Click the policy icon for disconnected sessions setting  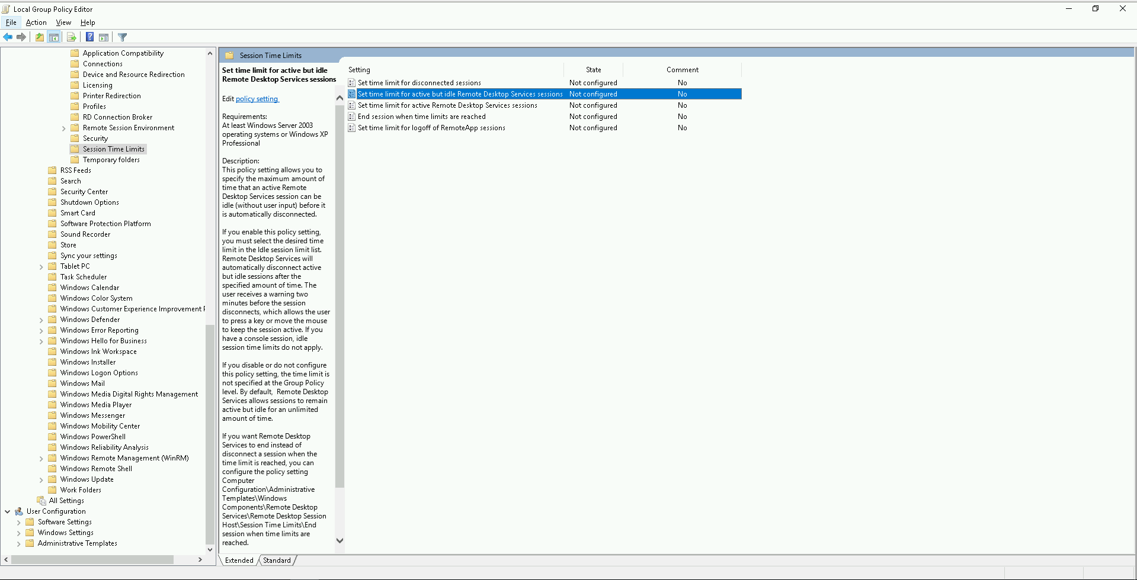click(352, 83)
